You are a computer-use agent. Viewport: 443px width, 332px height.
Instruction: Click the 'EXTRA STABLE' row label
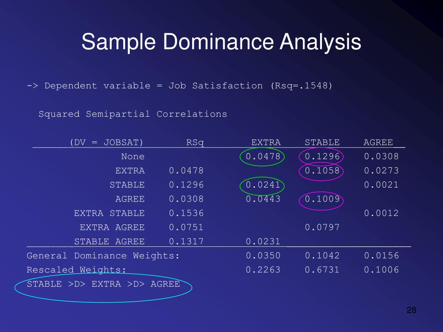[109, 213]
